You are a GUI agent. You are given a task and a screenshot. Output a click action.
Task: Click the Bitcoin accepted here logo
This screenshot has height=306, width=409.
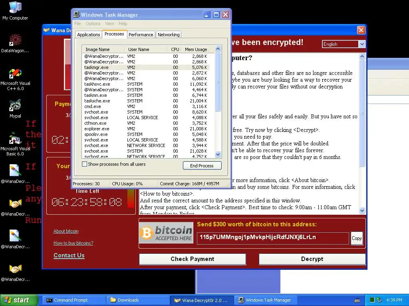[166, 233]
